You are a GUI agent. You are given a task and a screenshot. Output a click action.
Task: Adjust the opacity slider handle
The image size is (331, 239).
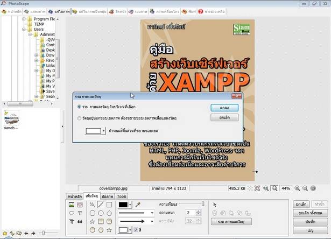(203, 203)
